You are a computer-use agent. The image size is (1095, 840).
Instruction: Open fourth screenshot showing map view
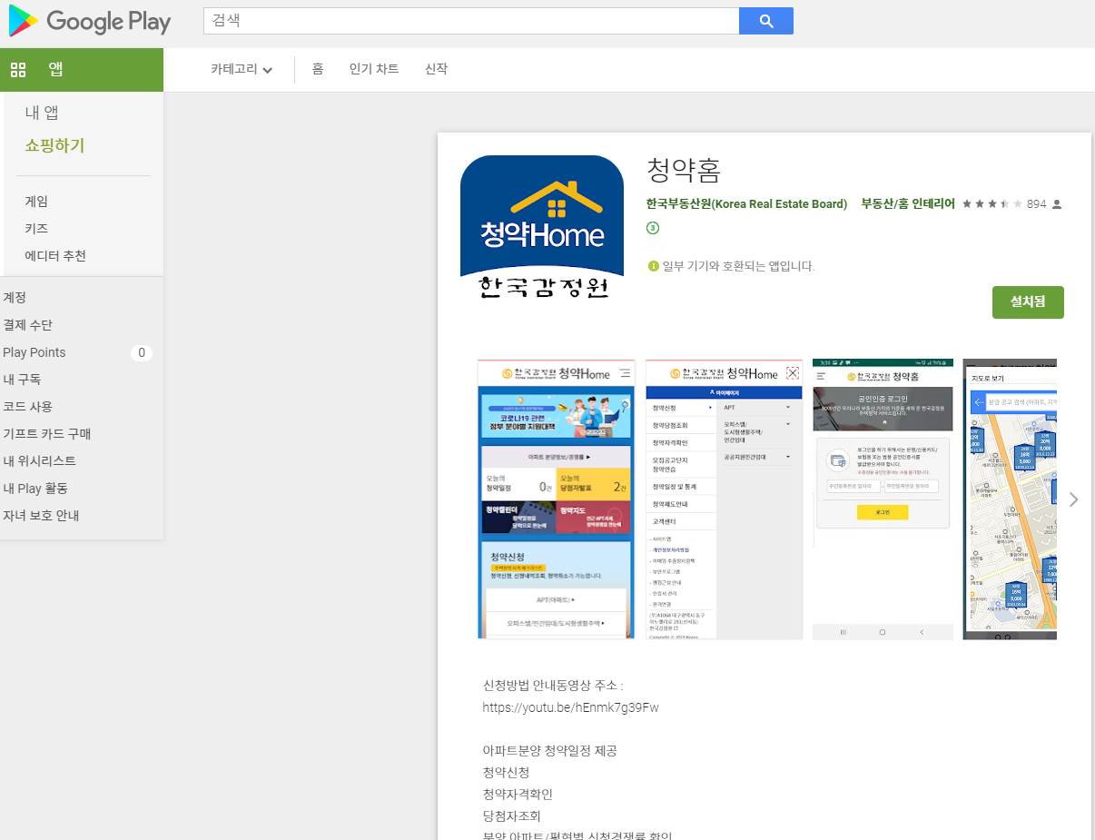[1010, 499]
